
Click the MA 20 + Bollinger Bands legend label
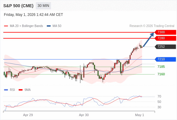coord(26,26)
